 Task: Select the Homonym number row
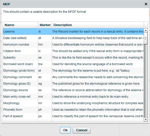pos(73,45)
